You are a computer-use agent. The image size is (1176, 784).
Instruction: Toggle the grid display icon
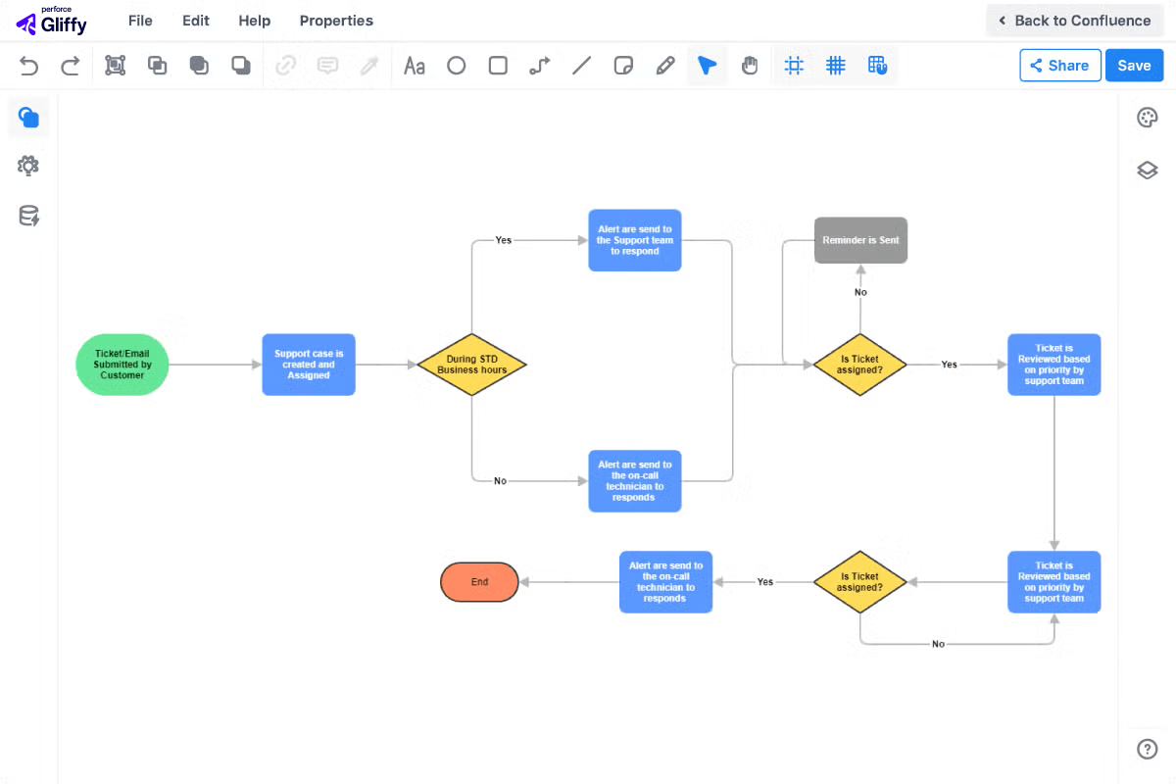[x=836, y=66]
